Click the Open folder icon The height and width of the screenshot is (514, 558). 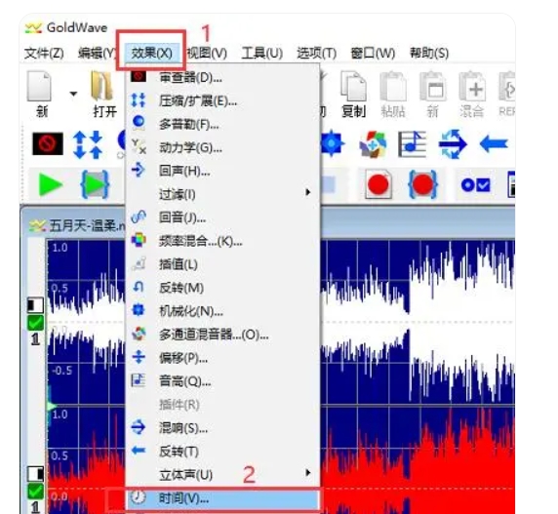click(x=103, y=86)
